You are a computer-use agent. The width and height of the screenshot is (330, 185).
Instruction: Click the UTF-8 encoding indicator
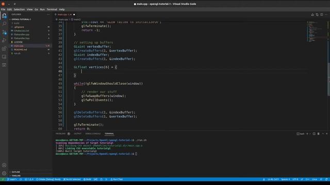point(295,179)
